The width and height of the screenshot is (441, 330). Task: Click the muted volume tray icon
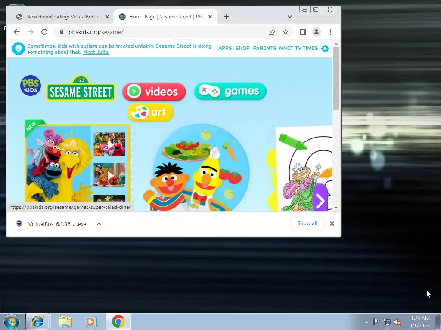[398, 322]
